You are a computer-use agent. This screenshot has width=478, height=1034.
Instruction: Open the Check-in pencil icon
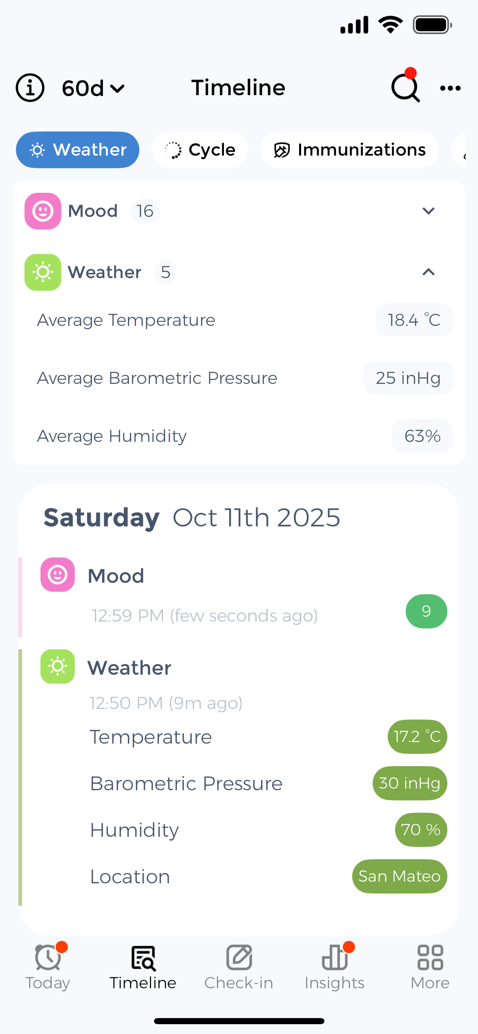click(x=239, y=958)
